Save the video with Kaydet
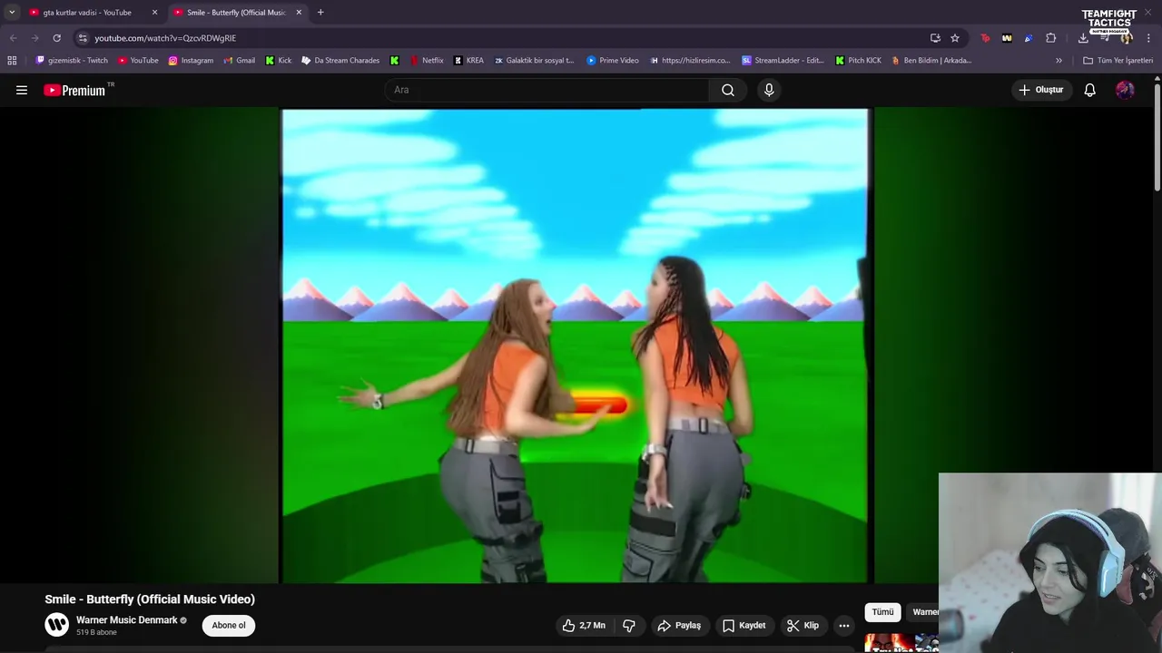The width and height of the screenshot is (1162, 653). pyautogui.click(x=743, y=626)
